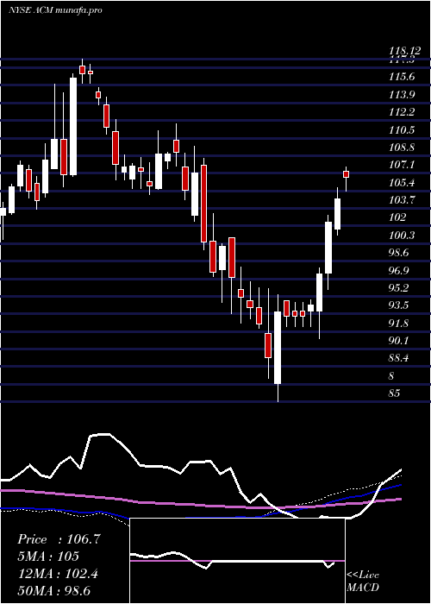Click the tall white candle peaking near 115.6
431x604 pixels.
(73, 126)
